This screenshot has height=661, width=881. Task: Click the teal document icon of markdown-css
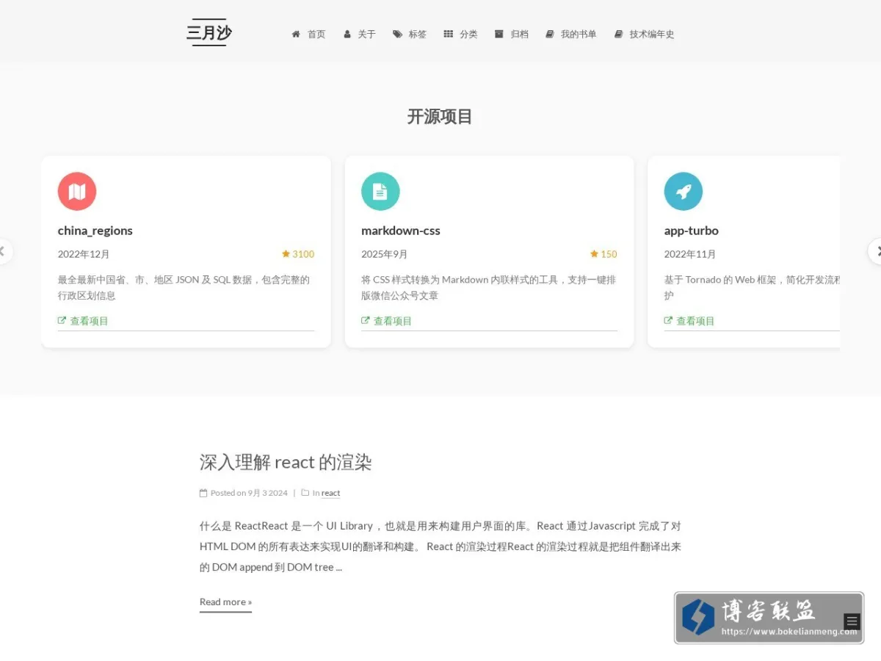[x=380, y=192]
